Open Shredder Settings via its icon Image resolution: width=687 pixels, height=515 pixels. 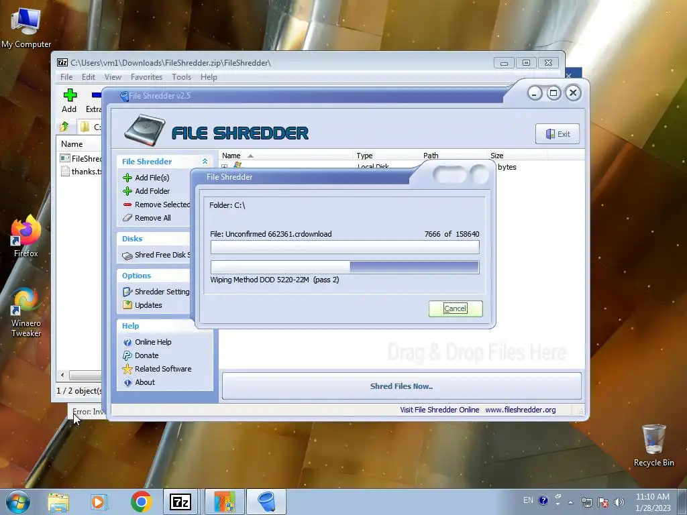pyautogui.click(x=127, y=292)
